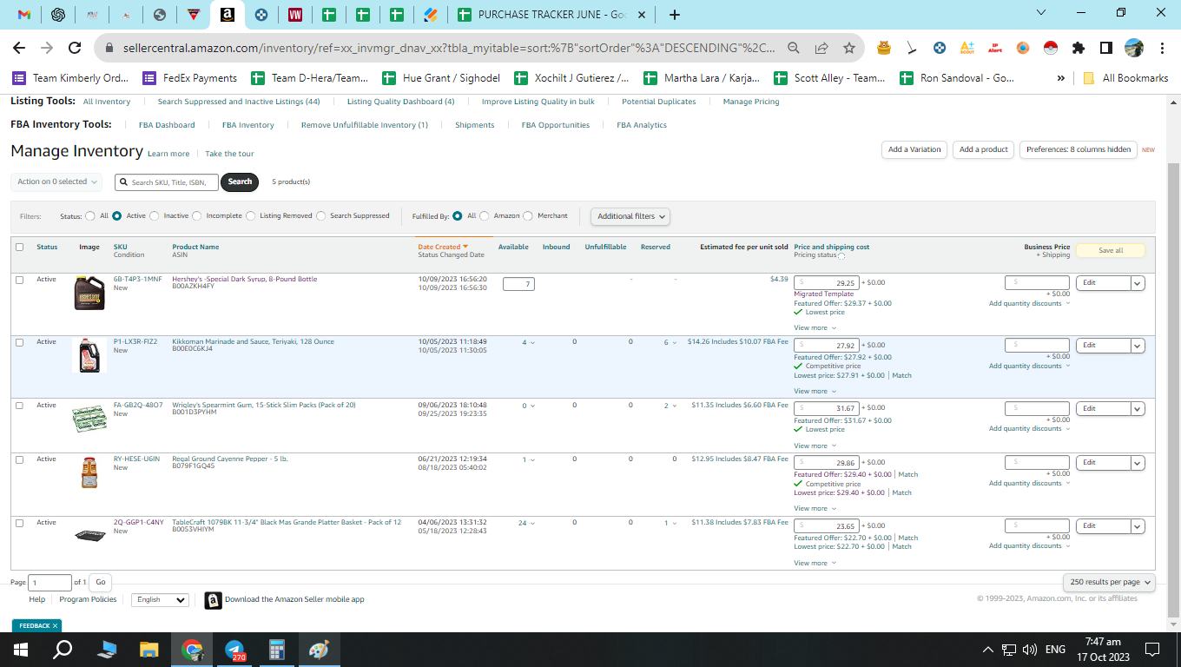
Task: Expand Add quantity discounts for Regal Cayenne Pepper
Action: click(1029, 483)
